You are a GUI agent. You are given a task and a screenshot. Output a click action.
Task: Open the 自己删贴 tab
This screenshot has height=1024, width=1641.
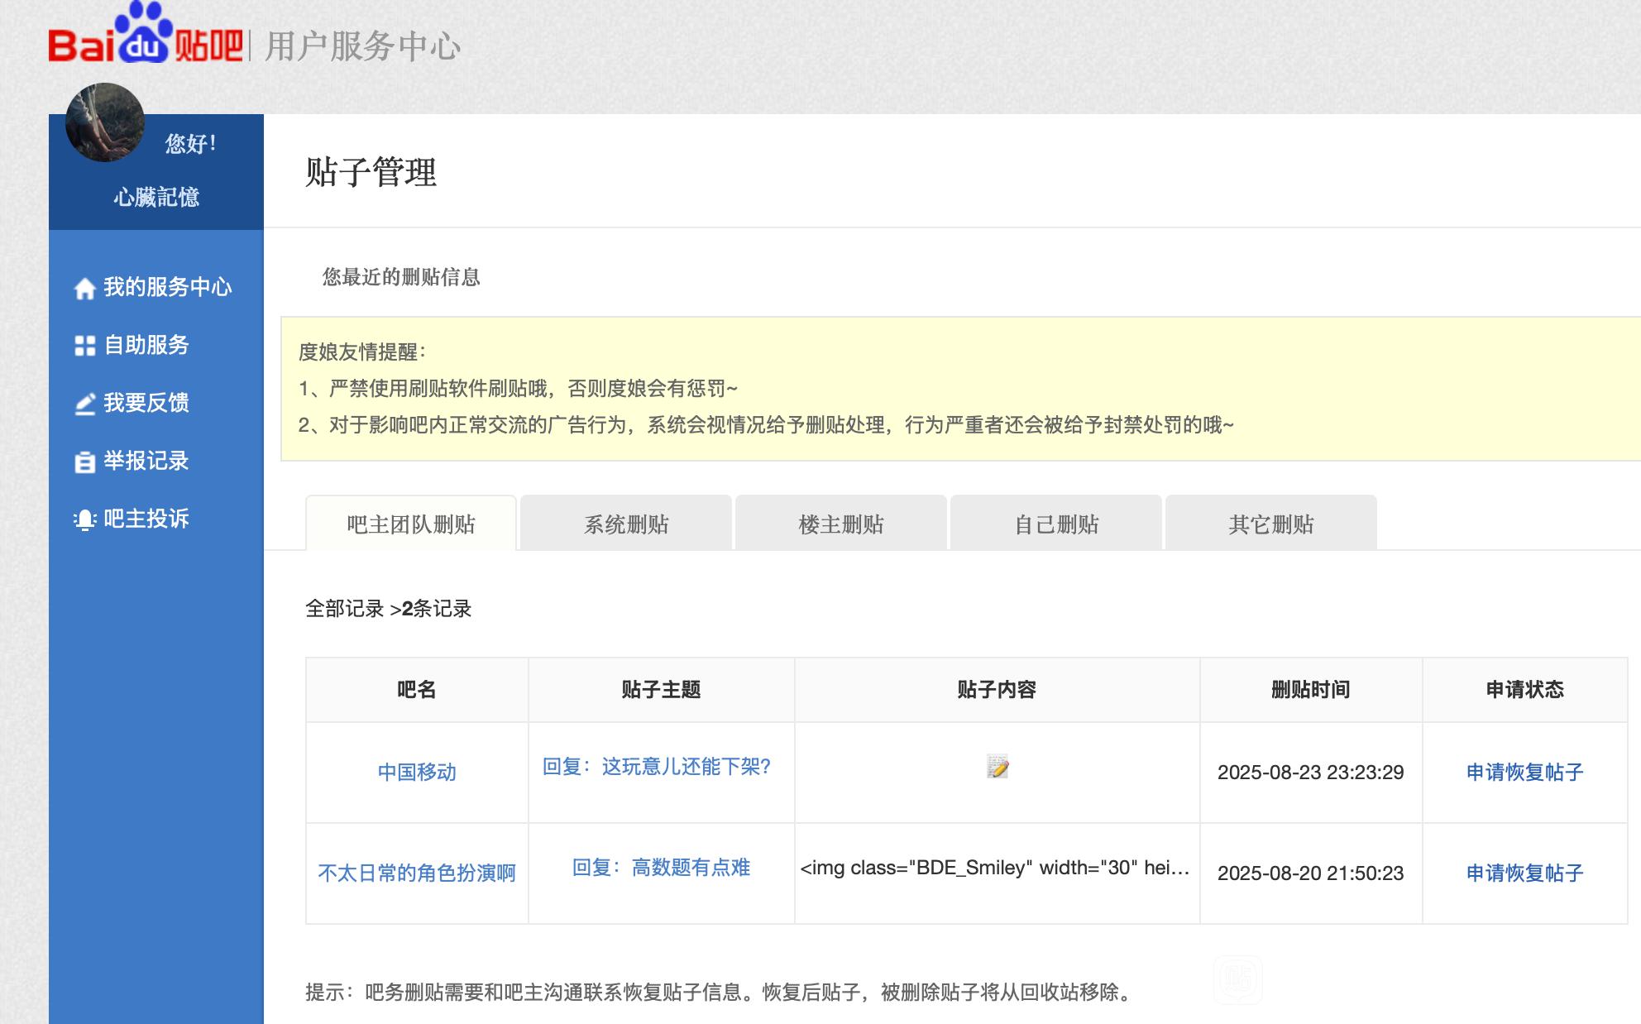point(1056,524)
